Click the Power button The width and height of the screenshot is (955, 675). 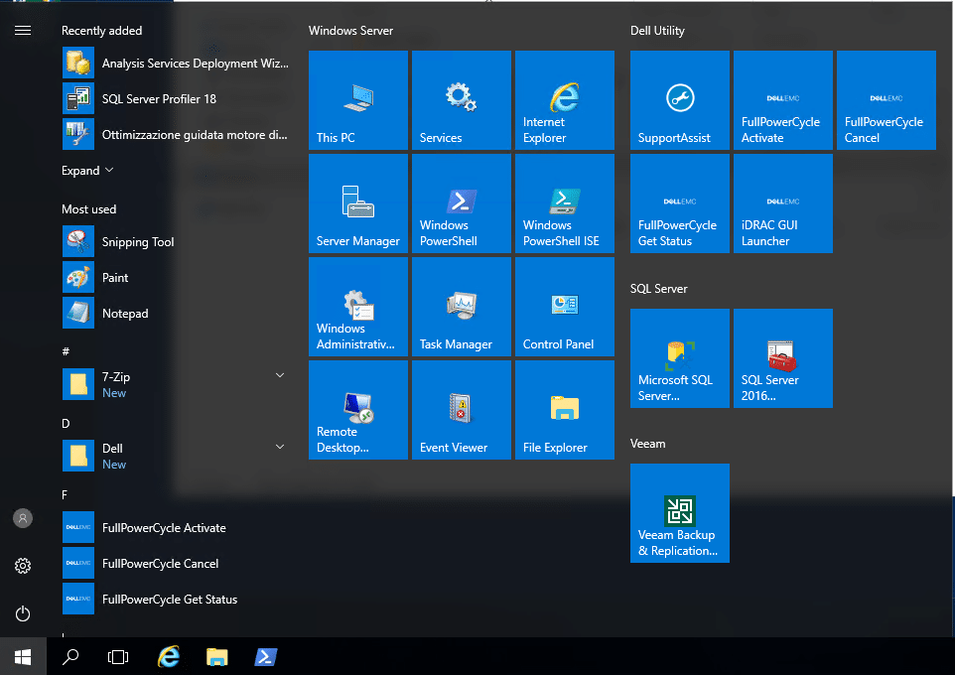coord(23,613)
